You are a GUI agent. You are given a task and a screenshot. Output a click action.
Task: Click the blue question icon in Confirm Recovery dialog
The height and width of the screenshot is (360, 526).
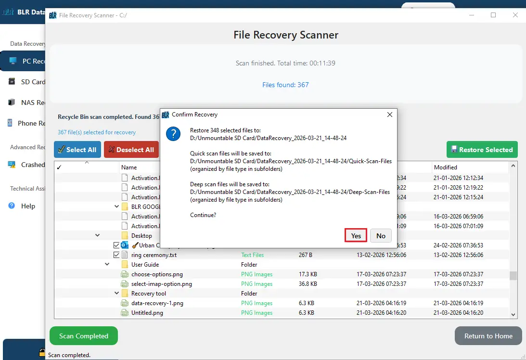point(173,134)
